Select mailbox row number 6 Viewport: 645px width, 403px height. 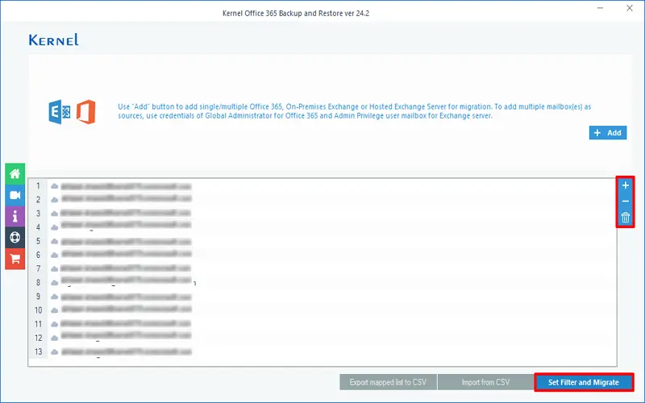point(322,255)
